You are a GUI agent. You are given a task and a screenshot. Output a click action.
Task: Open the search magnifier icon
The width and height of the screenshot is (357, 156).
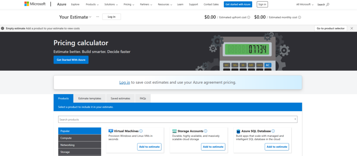click(x=328, y=4)
